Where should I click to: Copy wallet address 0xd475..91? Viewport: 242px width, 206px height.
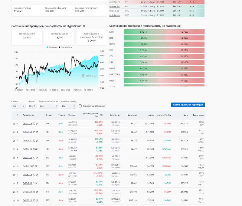[x=34, y=141]
